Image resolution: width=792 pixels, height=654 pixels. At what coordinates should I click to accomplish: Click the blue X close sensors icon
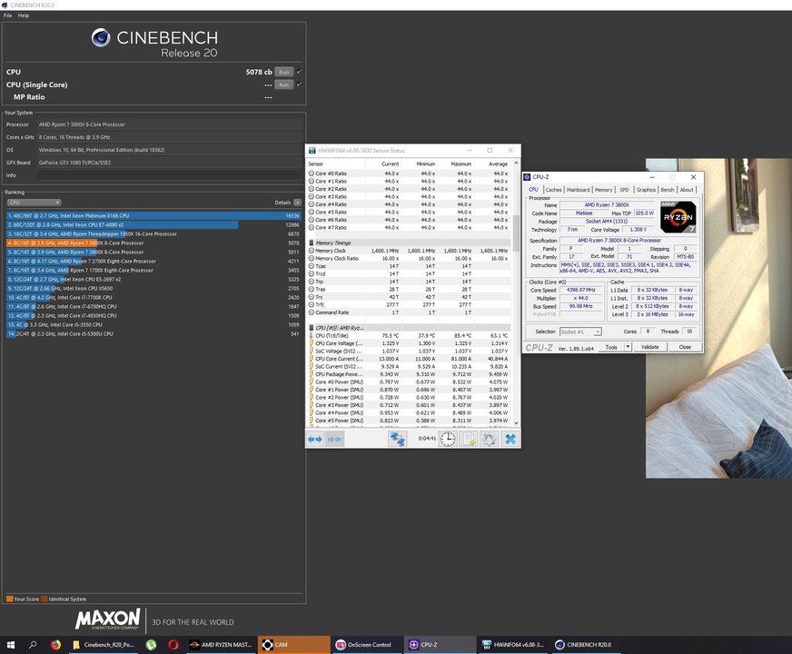coord(510,439)
